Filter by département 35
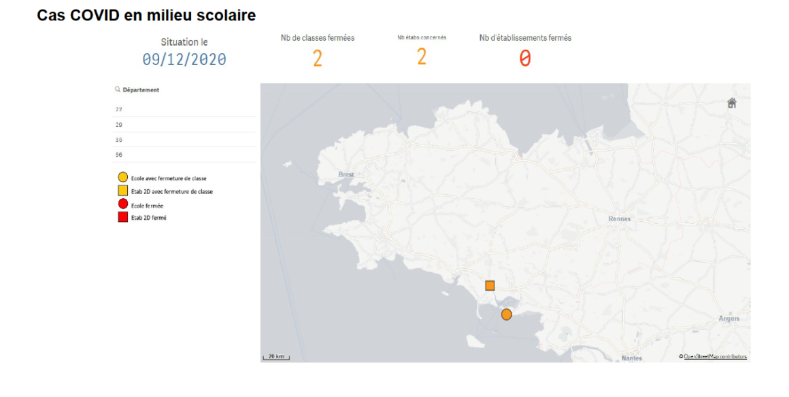 tap(184, 140)
